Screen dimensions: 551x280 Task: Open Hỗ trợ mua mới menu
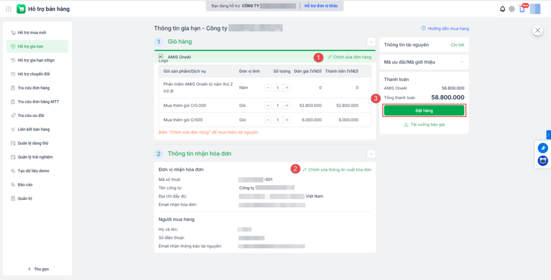[37, 33]
